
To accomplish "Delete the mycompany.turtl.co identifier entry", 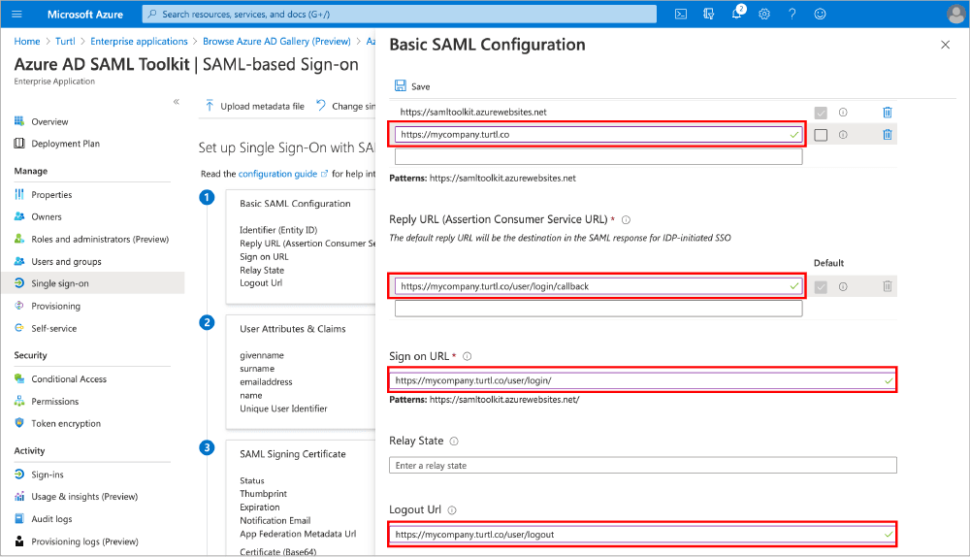I will [887, 135].
